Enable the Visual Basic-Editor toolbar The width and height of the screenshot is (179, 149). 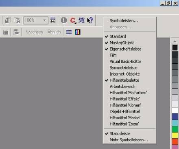click(130, 62)
